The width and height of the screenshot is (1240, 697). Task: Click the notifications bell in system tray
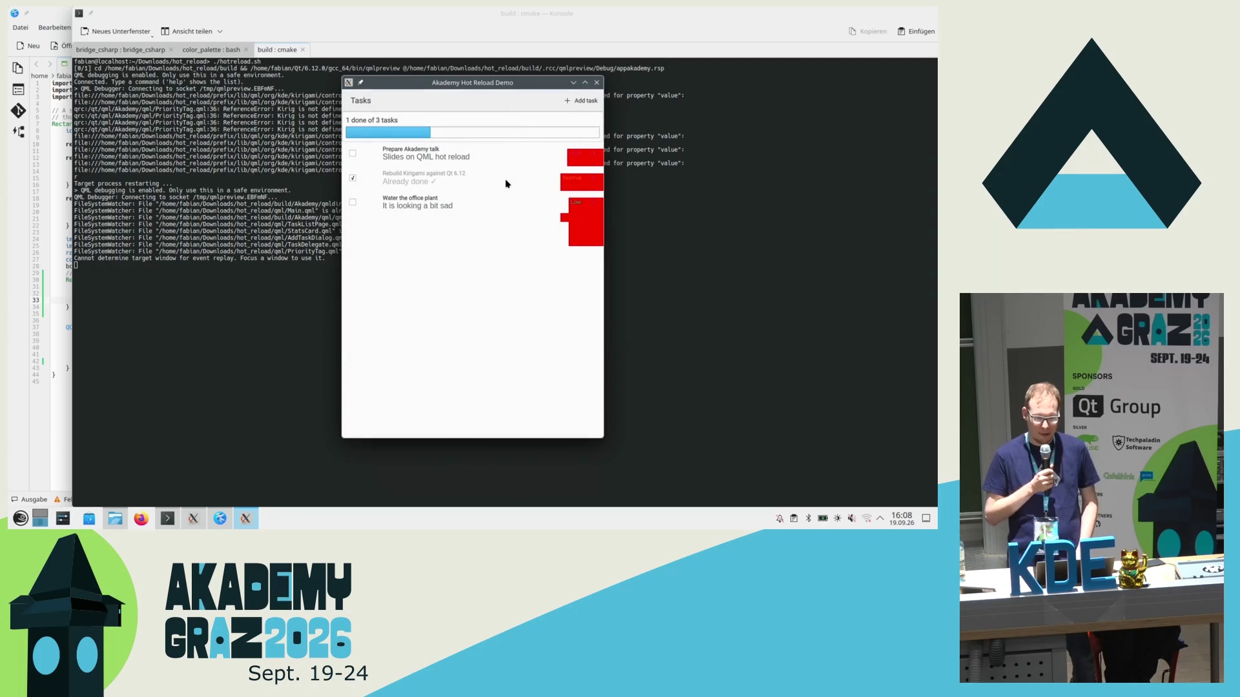point(780,518)
